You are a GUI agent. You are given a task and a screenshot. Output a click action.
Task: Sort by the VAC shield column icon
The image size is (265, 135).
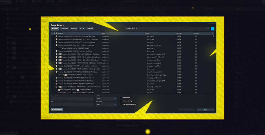(56, 33)
